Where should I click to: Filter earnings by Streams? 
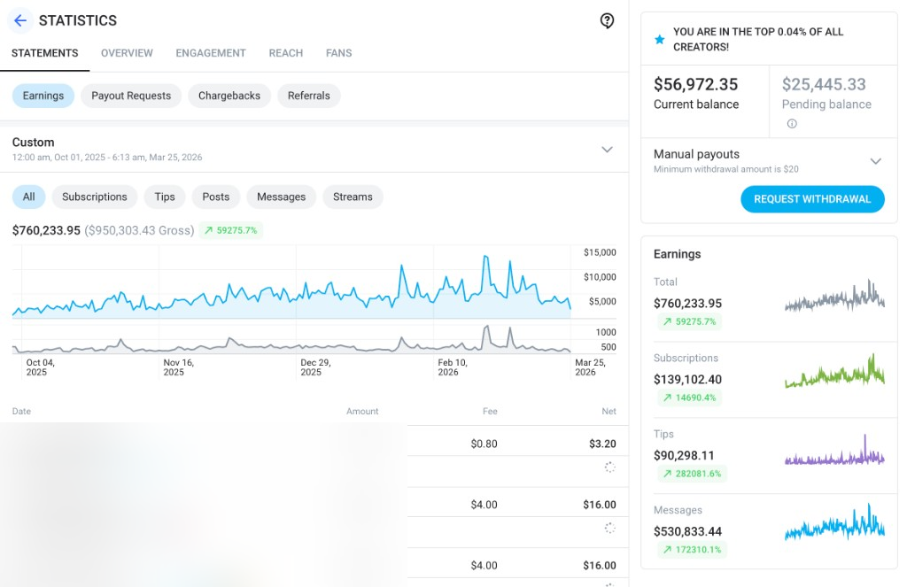tap(353, 197)
